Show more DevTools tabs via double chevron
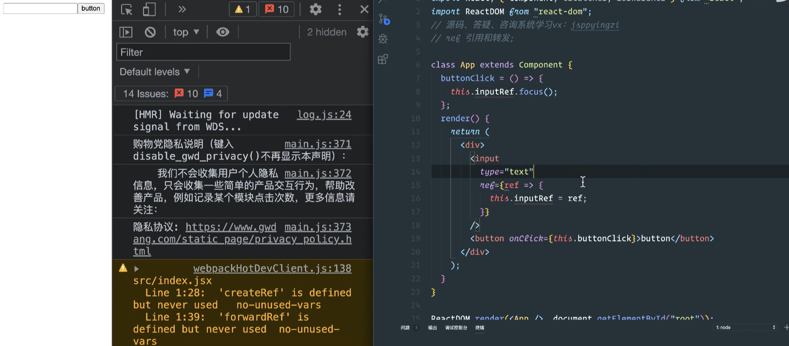The width and height of the screenshot is (789, 346). click(182, 9)
